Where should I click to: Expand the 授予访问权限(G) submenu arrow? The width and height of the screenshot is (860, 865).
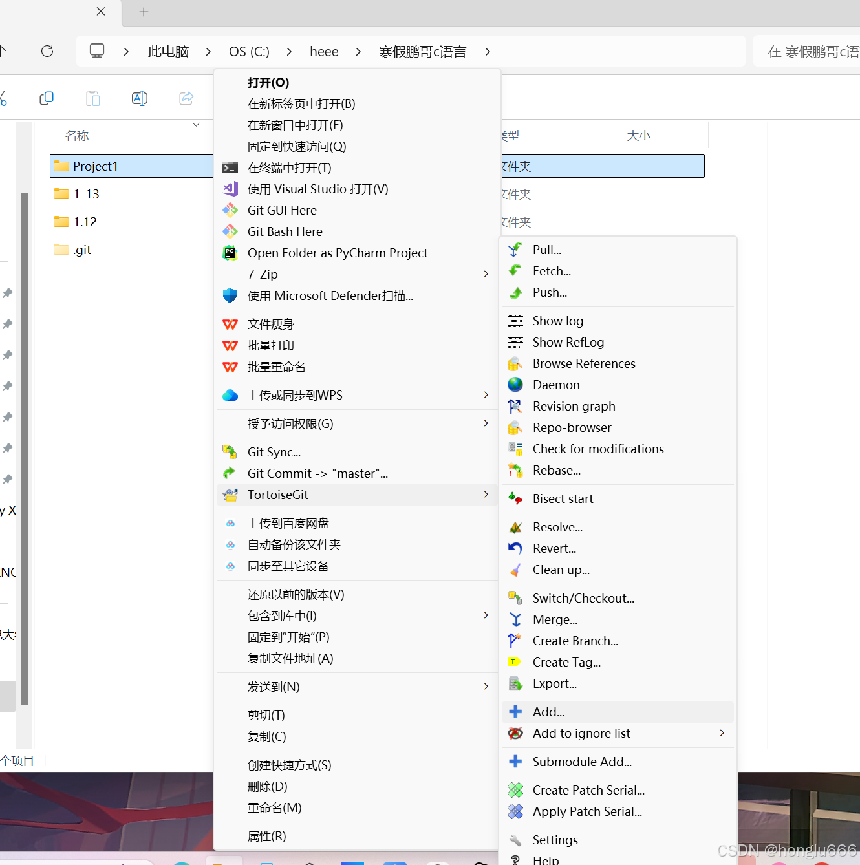click(x=486, y=423)
